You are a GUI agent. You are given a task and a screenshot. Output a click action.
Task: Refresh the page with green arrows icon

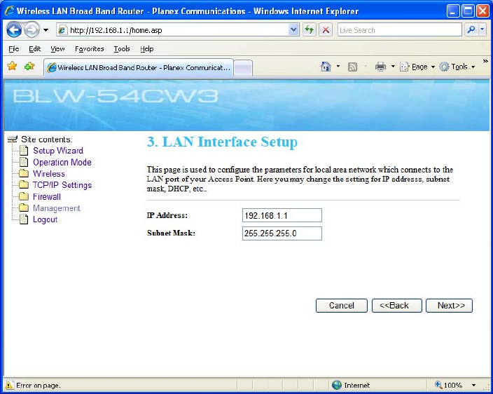310,30
